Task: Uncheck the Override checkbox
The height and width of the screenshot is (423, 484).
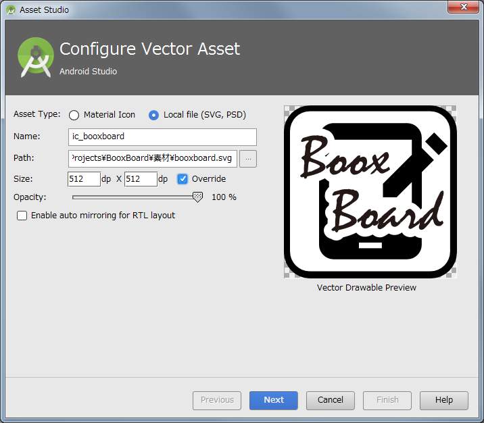Action: click(183, 179)
